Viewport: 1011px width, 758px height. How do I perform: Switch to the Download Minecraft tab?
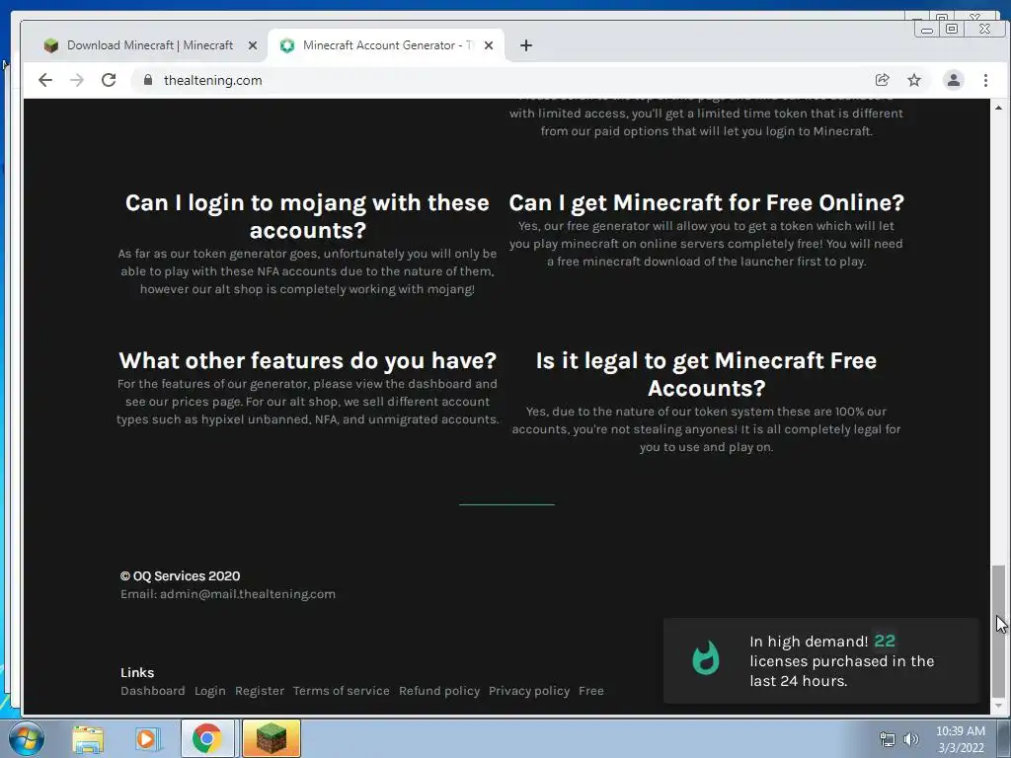pyautogui.click(x=150, y=45)
